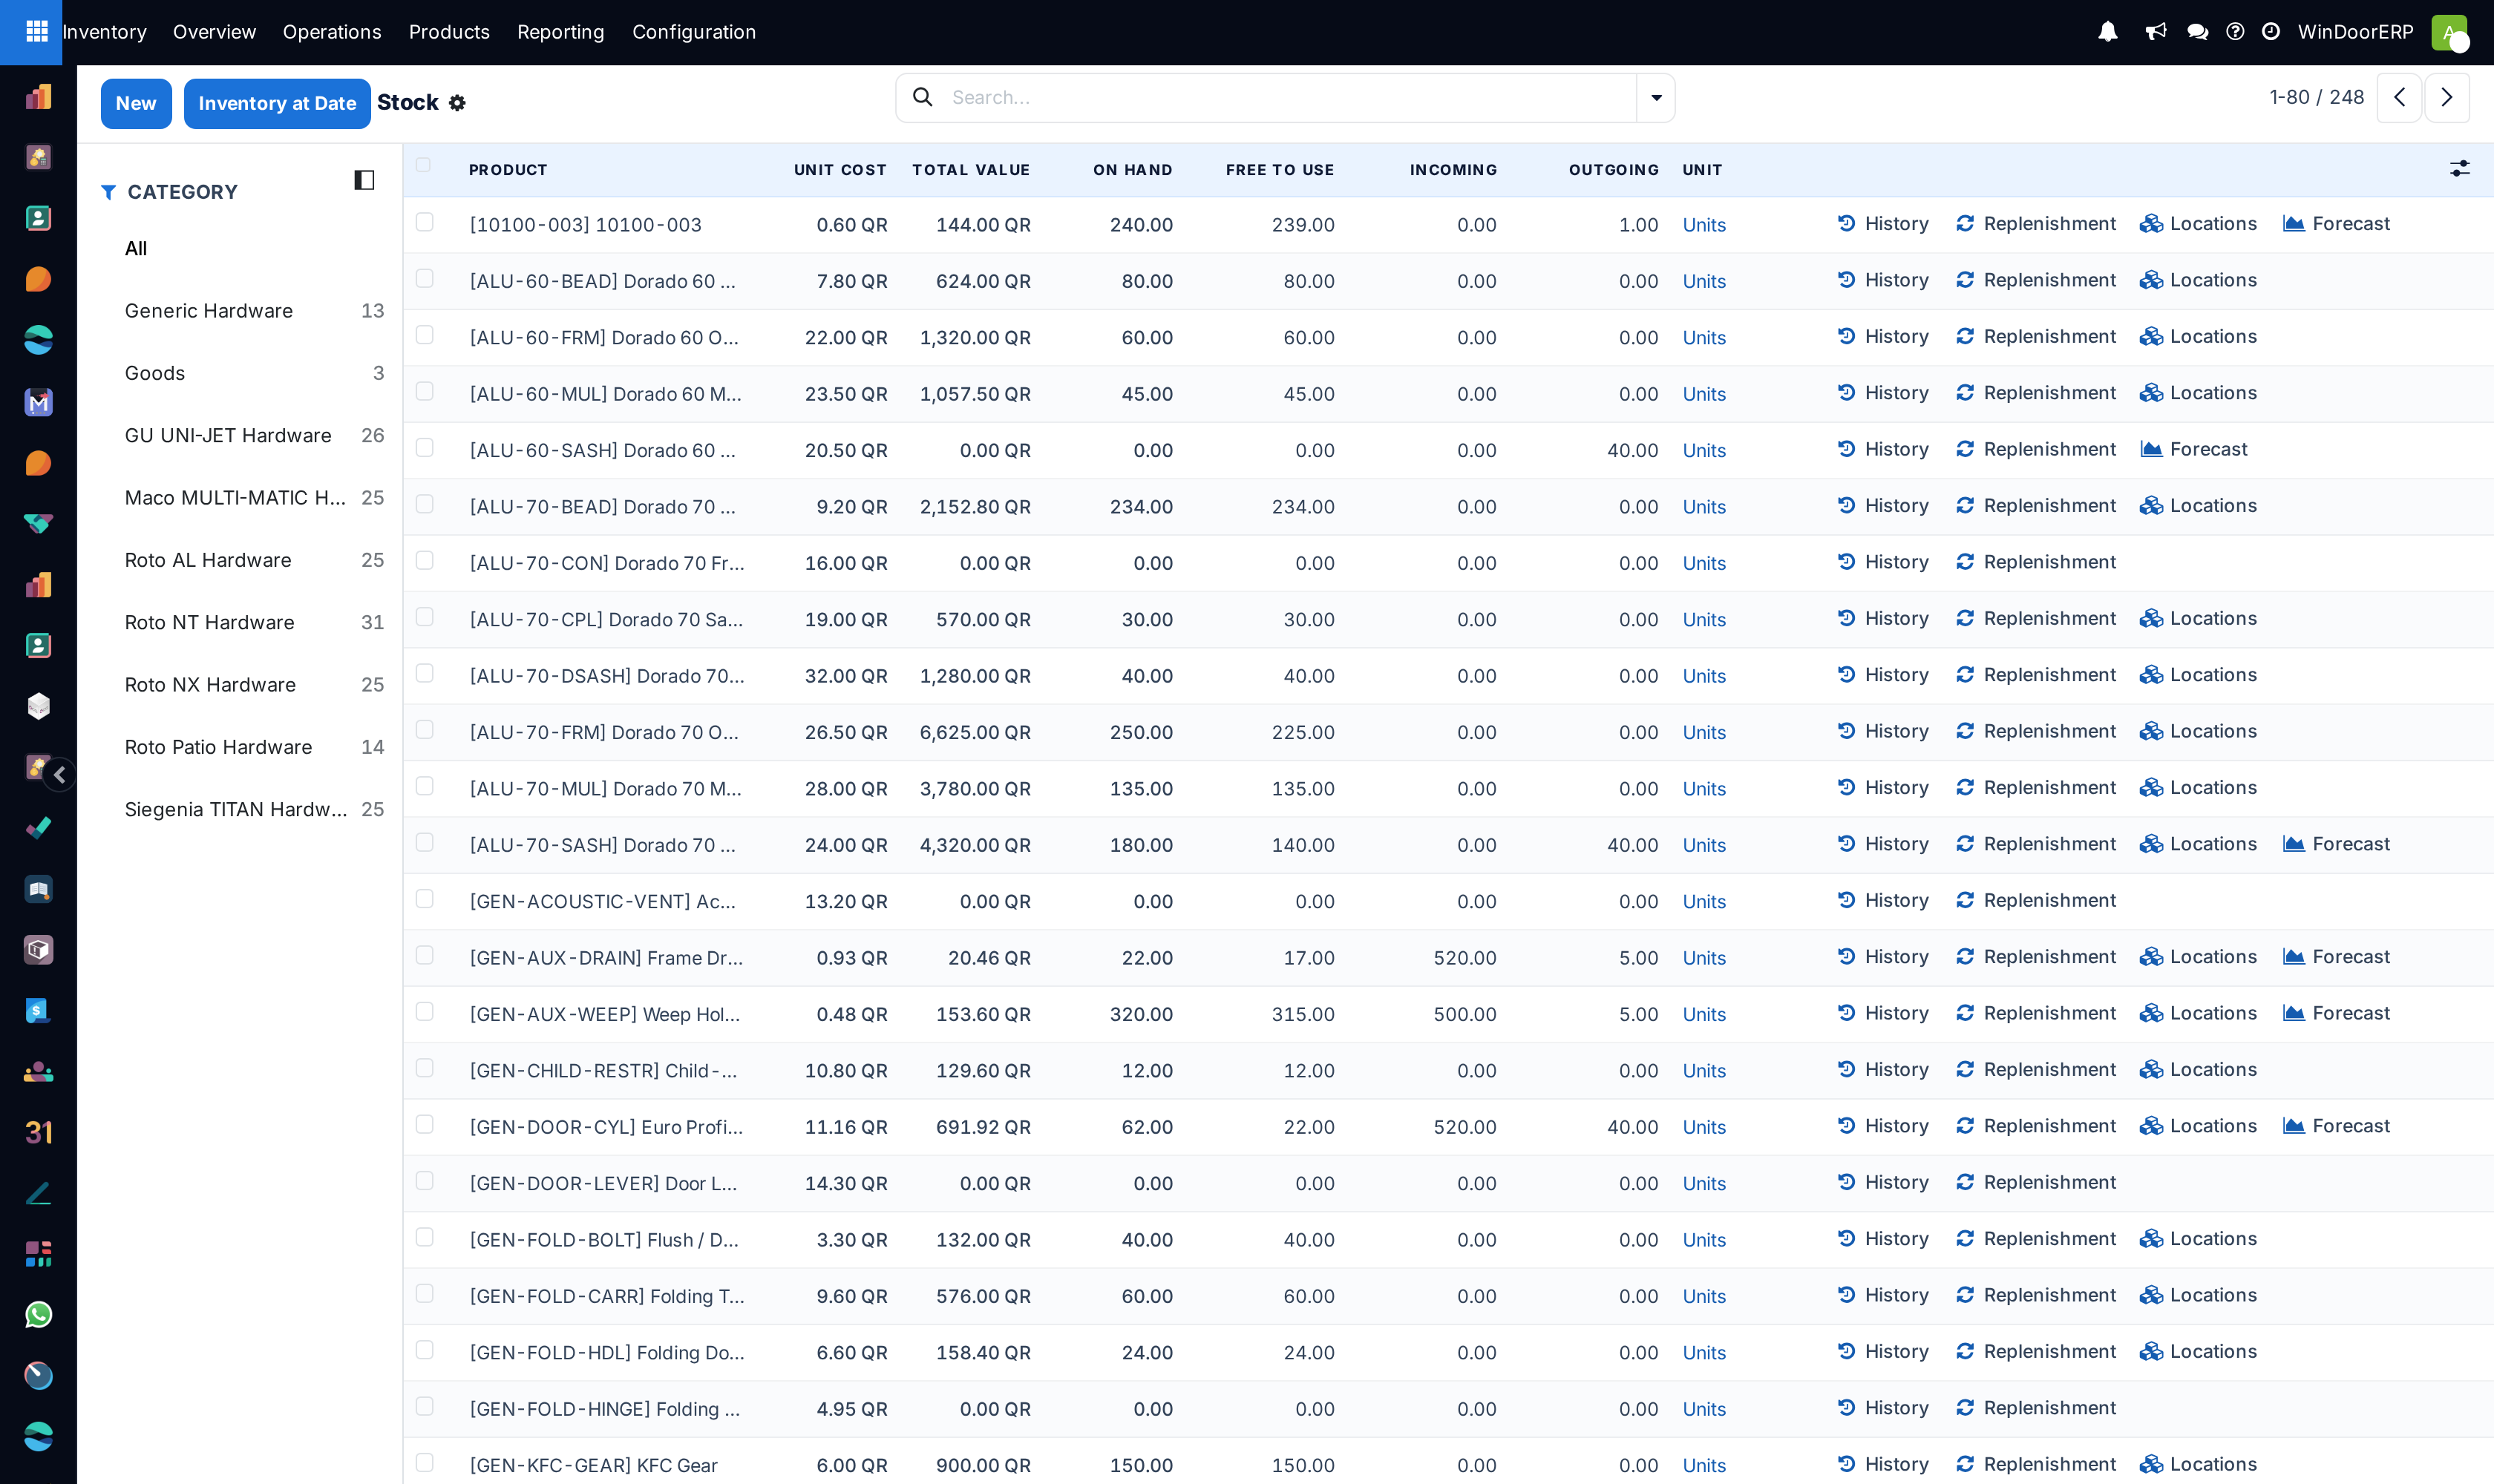Click the Inventory app title

(104, 32)
